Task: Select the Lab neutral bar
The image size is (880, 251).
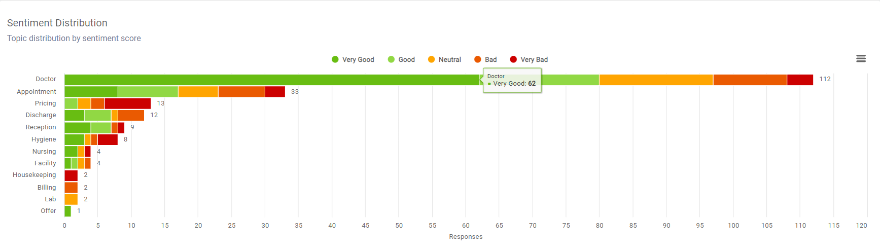Action: coord(71,199)
